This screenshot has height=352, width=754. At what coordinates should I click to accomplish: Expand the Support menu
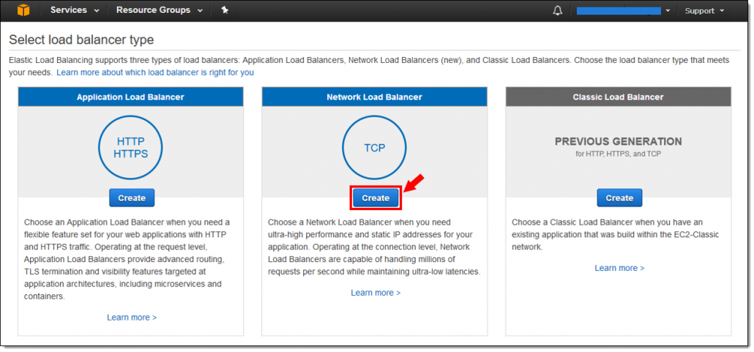click(704, 10)
